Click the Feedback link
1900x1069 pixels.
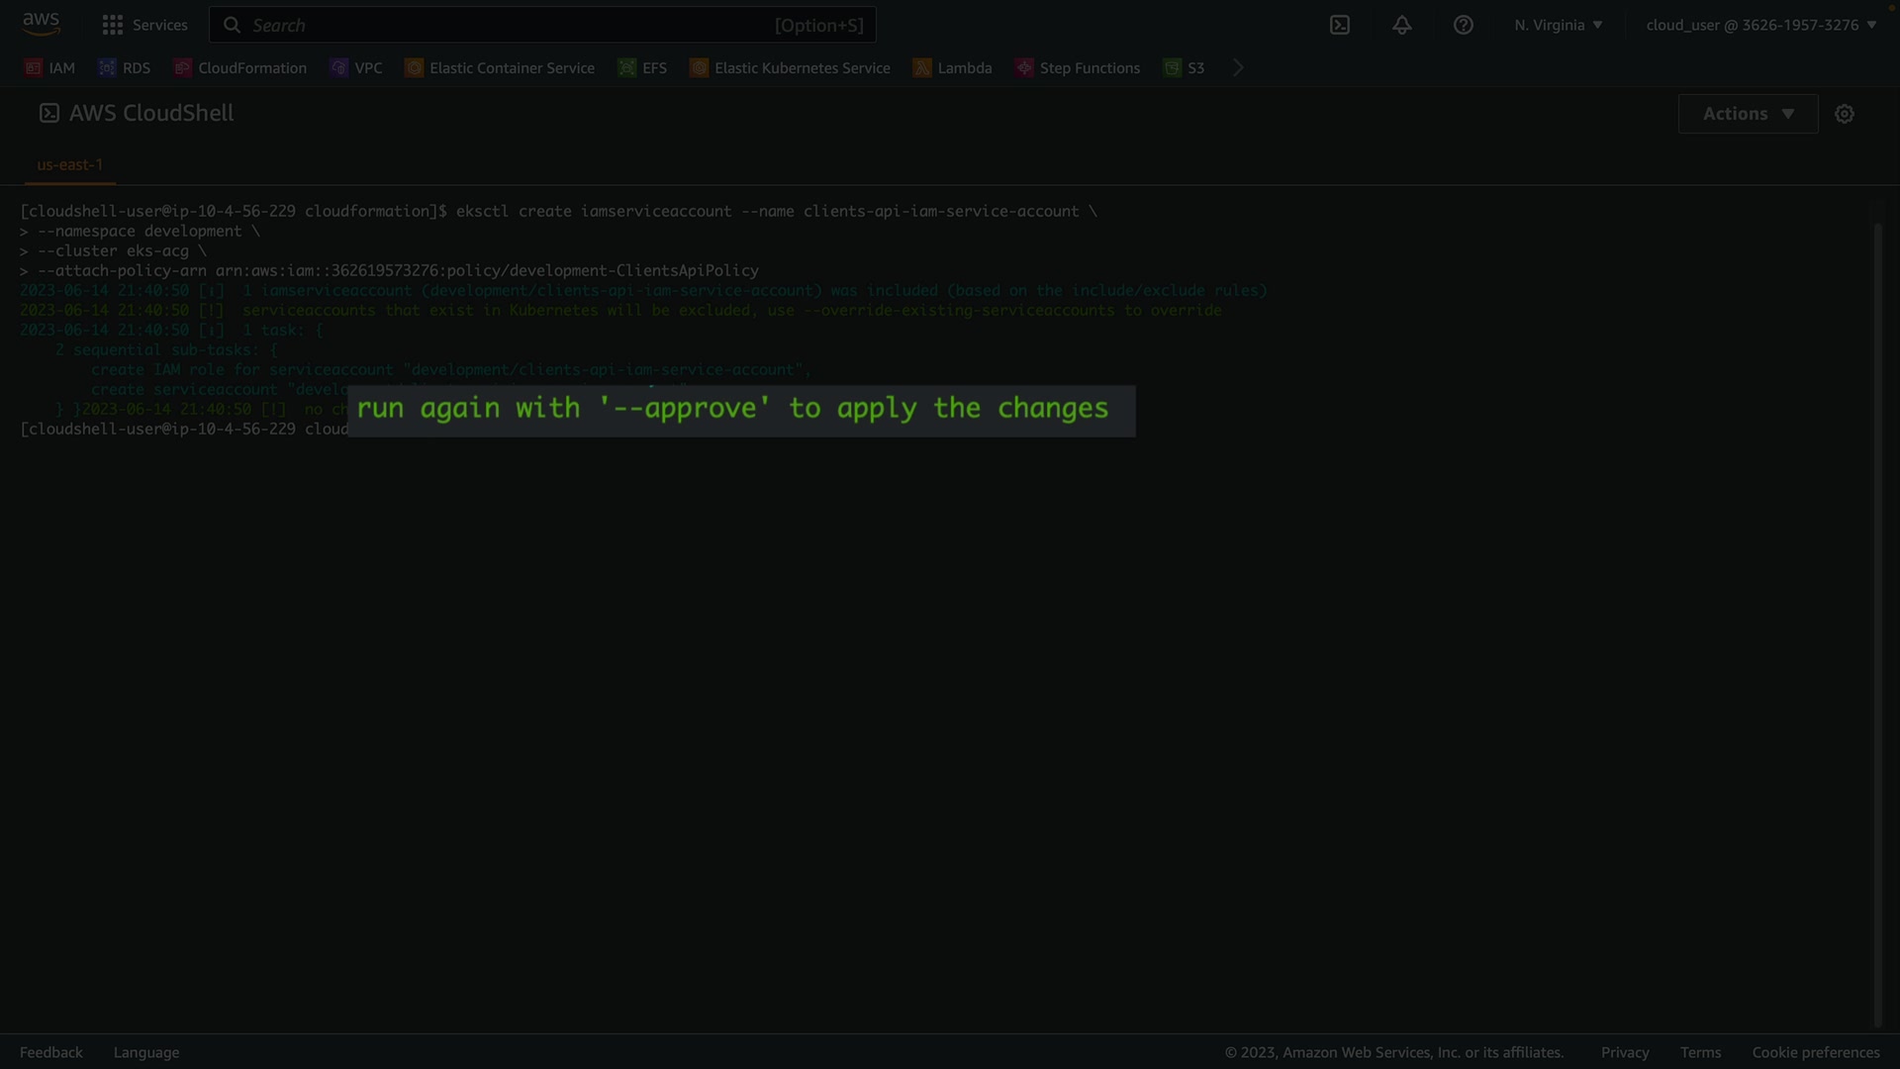[51, 1052]
